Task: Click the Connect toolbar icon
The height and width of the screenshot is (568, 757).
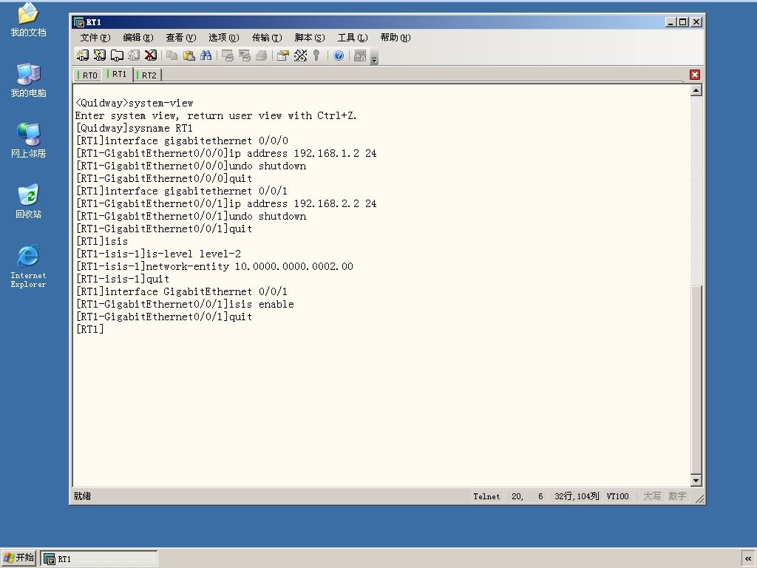Action: point(83,55)
